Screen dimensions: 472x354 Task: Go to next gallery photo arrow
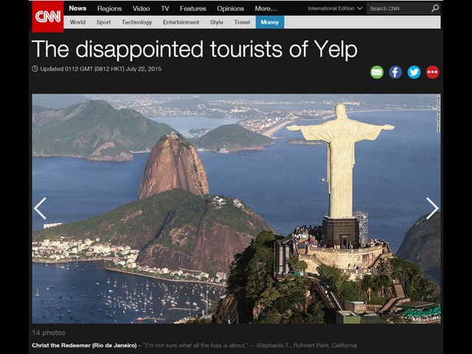(432, 208)
